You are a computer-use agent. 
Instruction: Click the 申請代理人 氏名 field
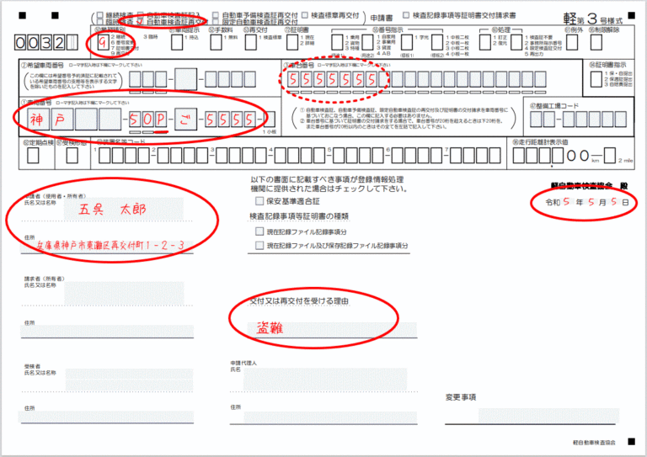pos(324,380)
